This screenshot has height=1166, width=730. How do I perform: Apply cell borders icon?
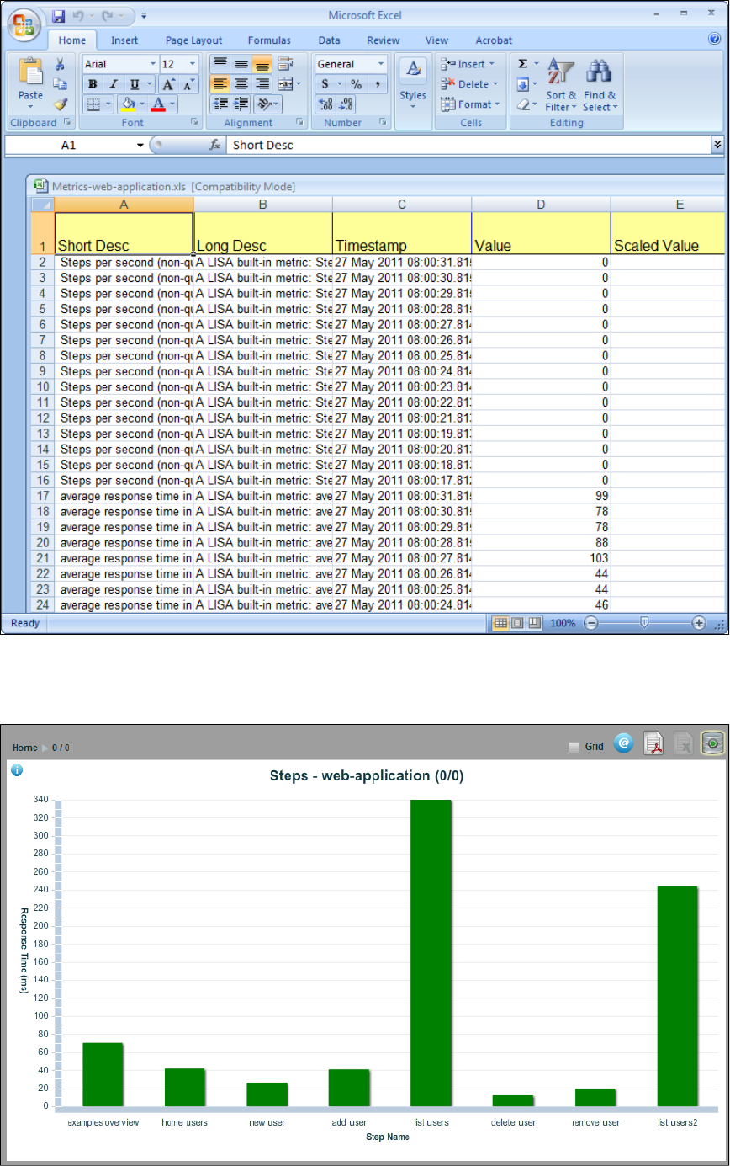pyautogui.click(x=94, y=104)
